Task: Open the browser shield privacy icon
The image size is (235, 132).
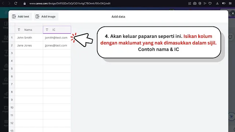Action: tap(200, 3)
